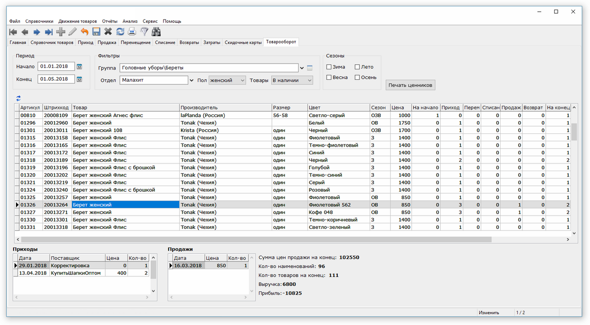Open the Движение товаров menu
590x325 pixels.
click(78, 21)
